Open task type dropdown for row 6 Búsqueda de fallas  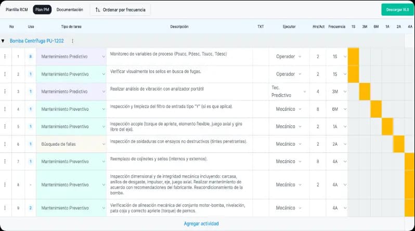[71, 144]
